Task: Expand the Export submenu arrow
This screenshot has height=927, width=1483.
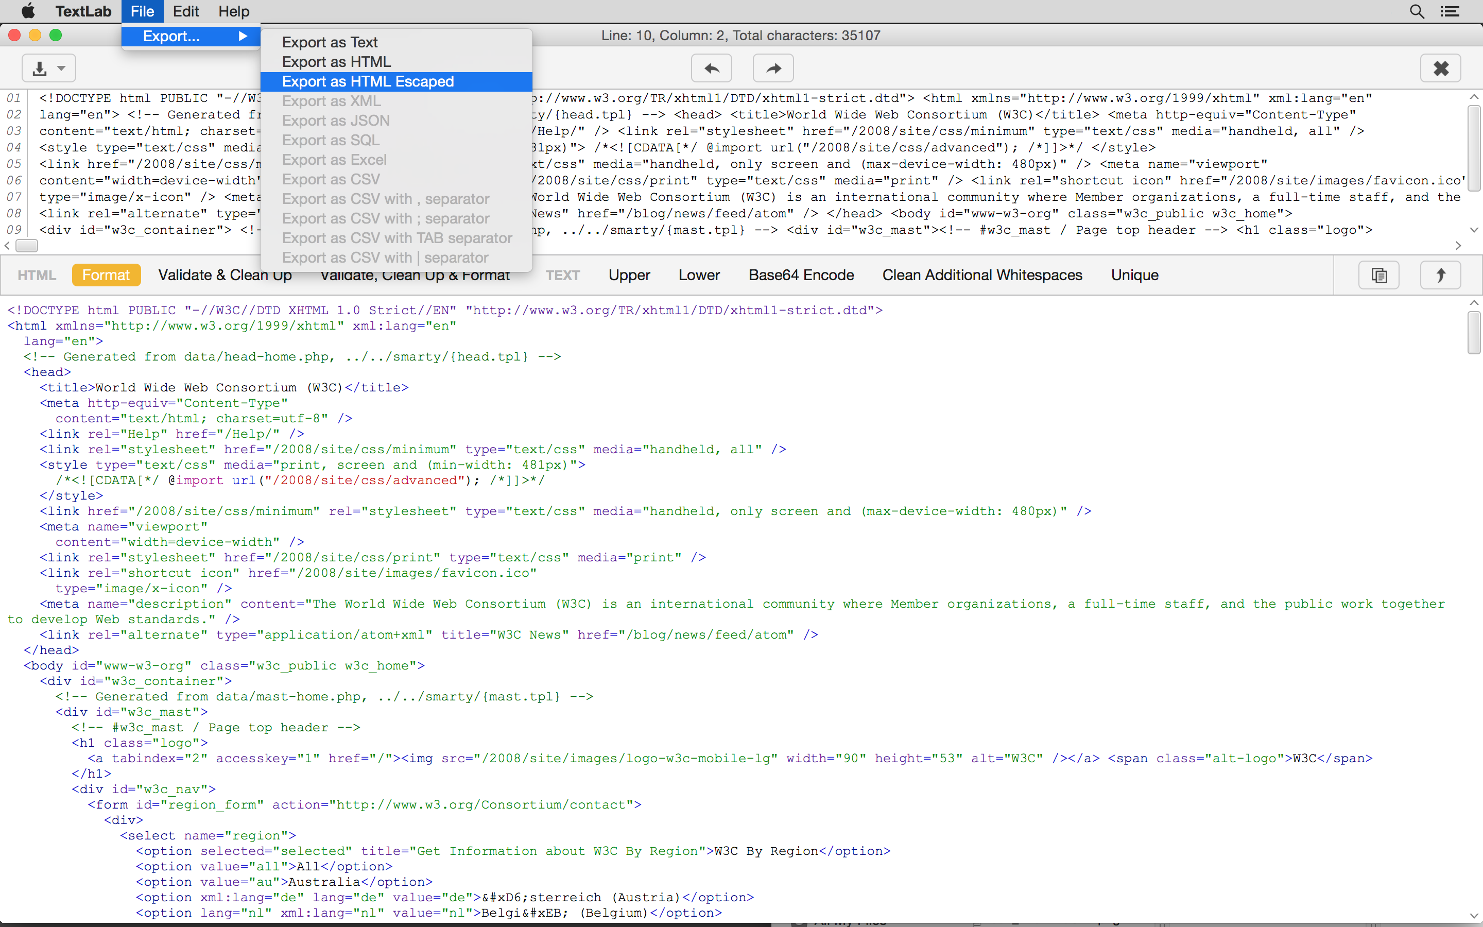Action: point(243,36)
